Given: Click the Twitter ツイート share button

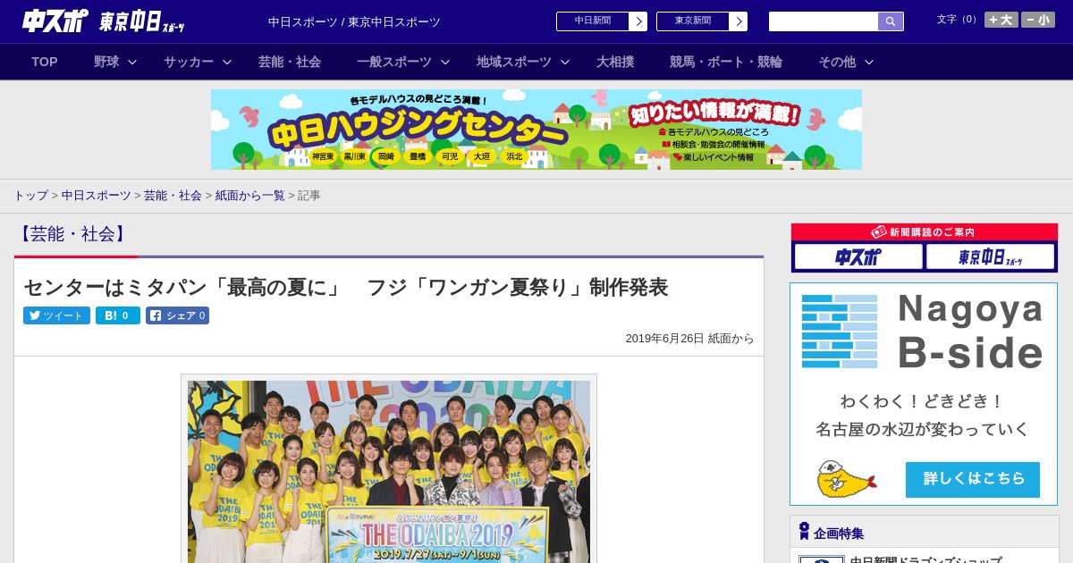Looking at the screenshot, I should [x=56, y=315].
